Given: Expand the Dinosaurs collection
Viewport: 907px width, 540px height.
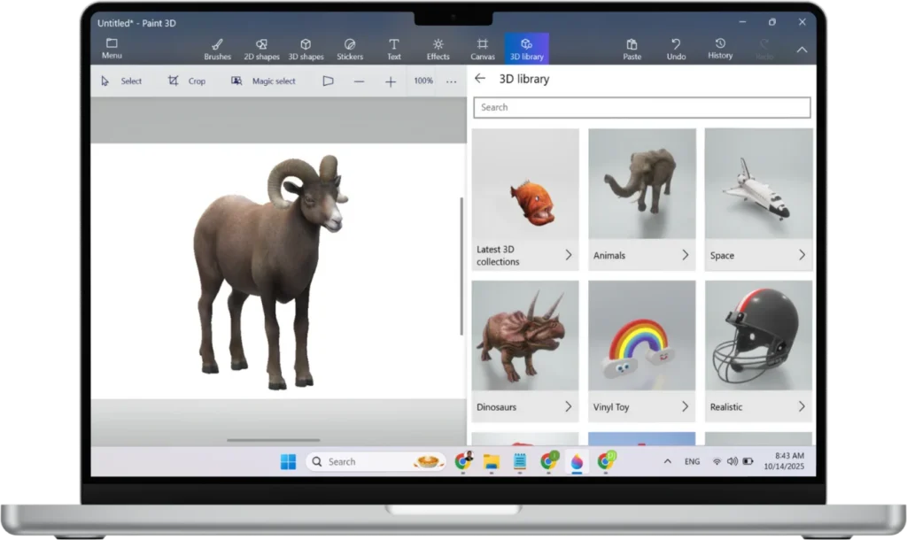Looking at the screenshot, I should point(568,407).
